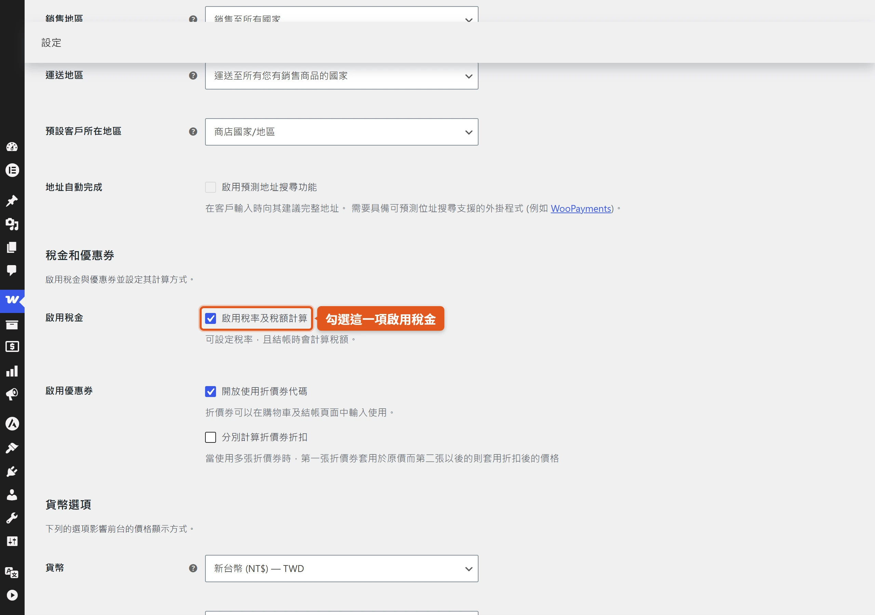Open the Dashboard gauge icon in sidebar
Screen dimensions: 875x615
(x=12, y=147)
